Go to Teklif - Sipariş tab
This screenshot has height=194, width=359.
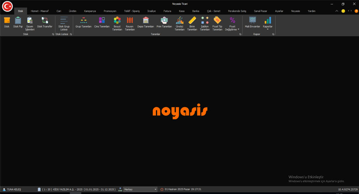point(132,11)
